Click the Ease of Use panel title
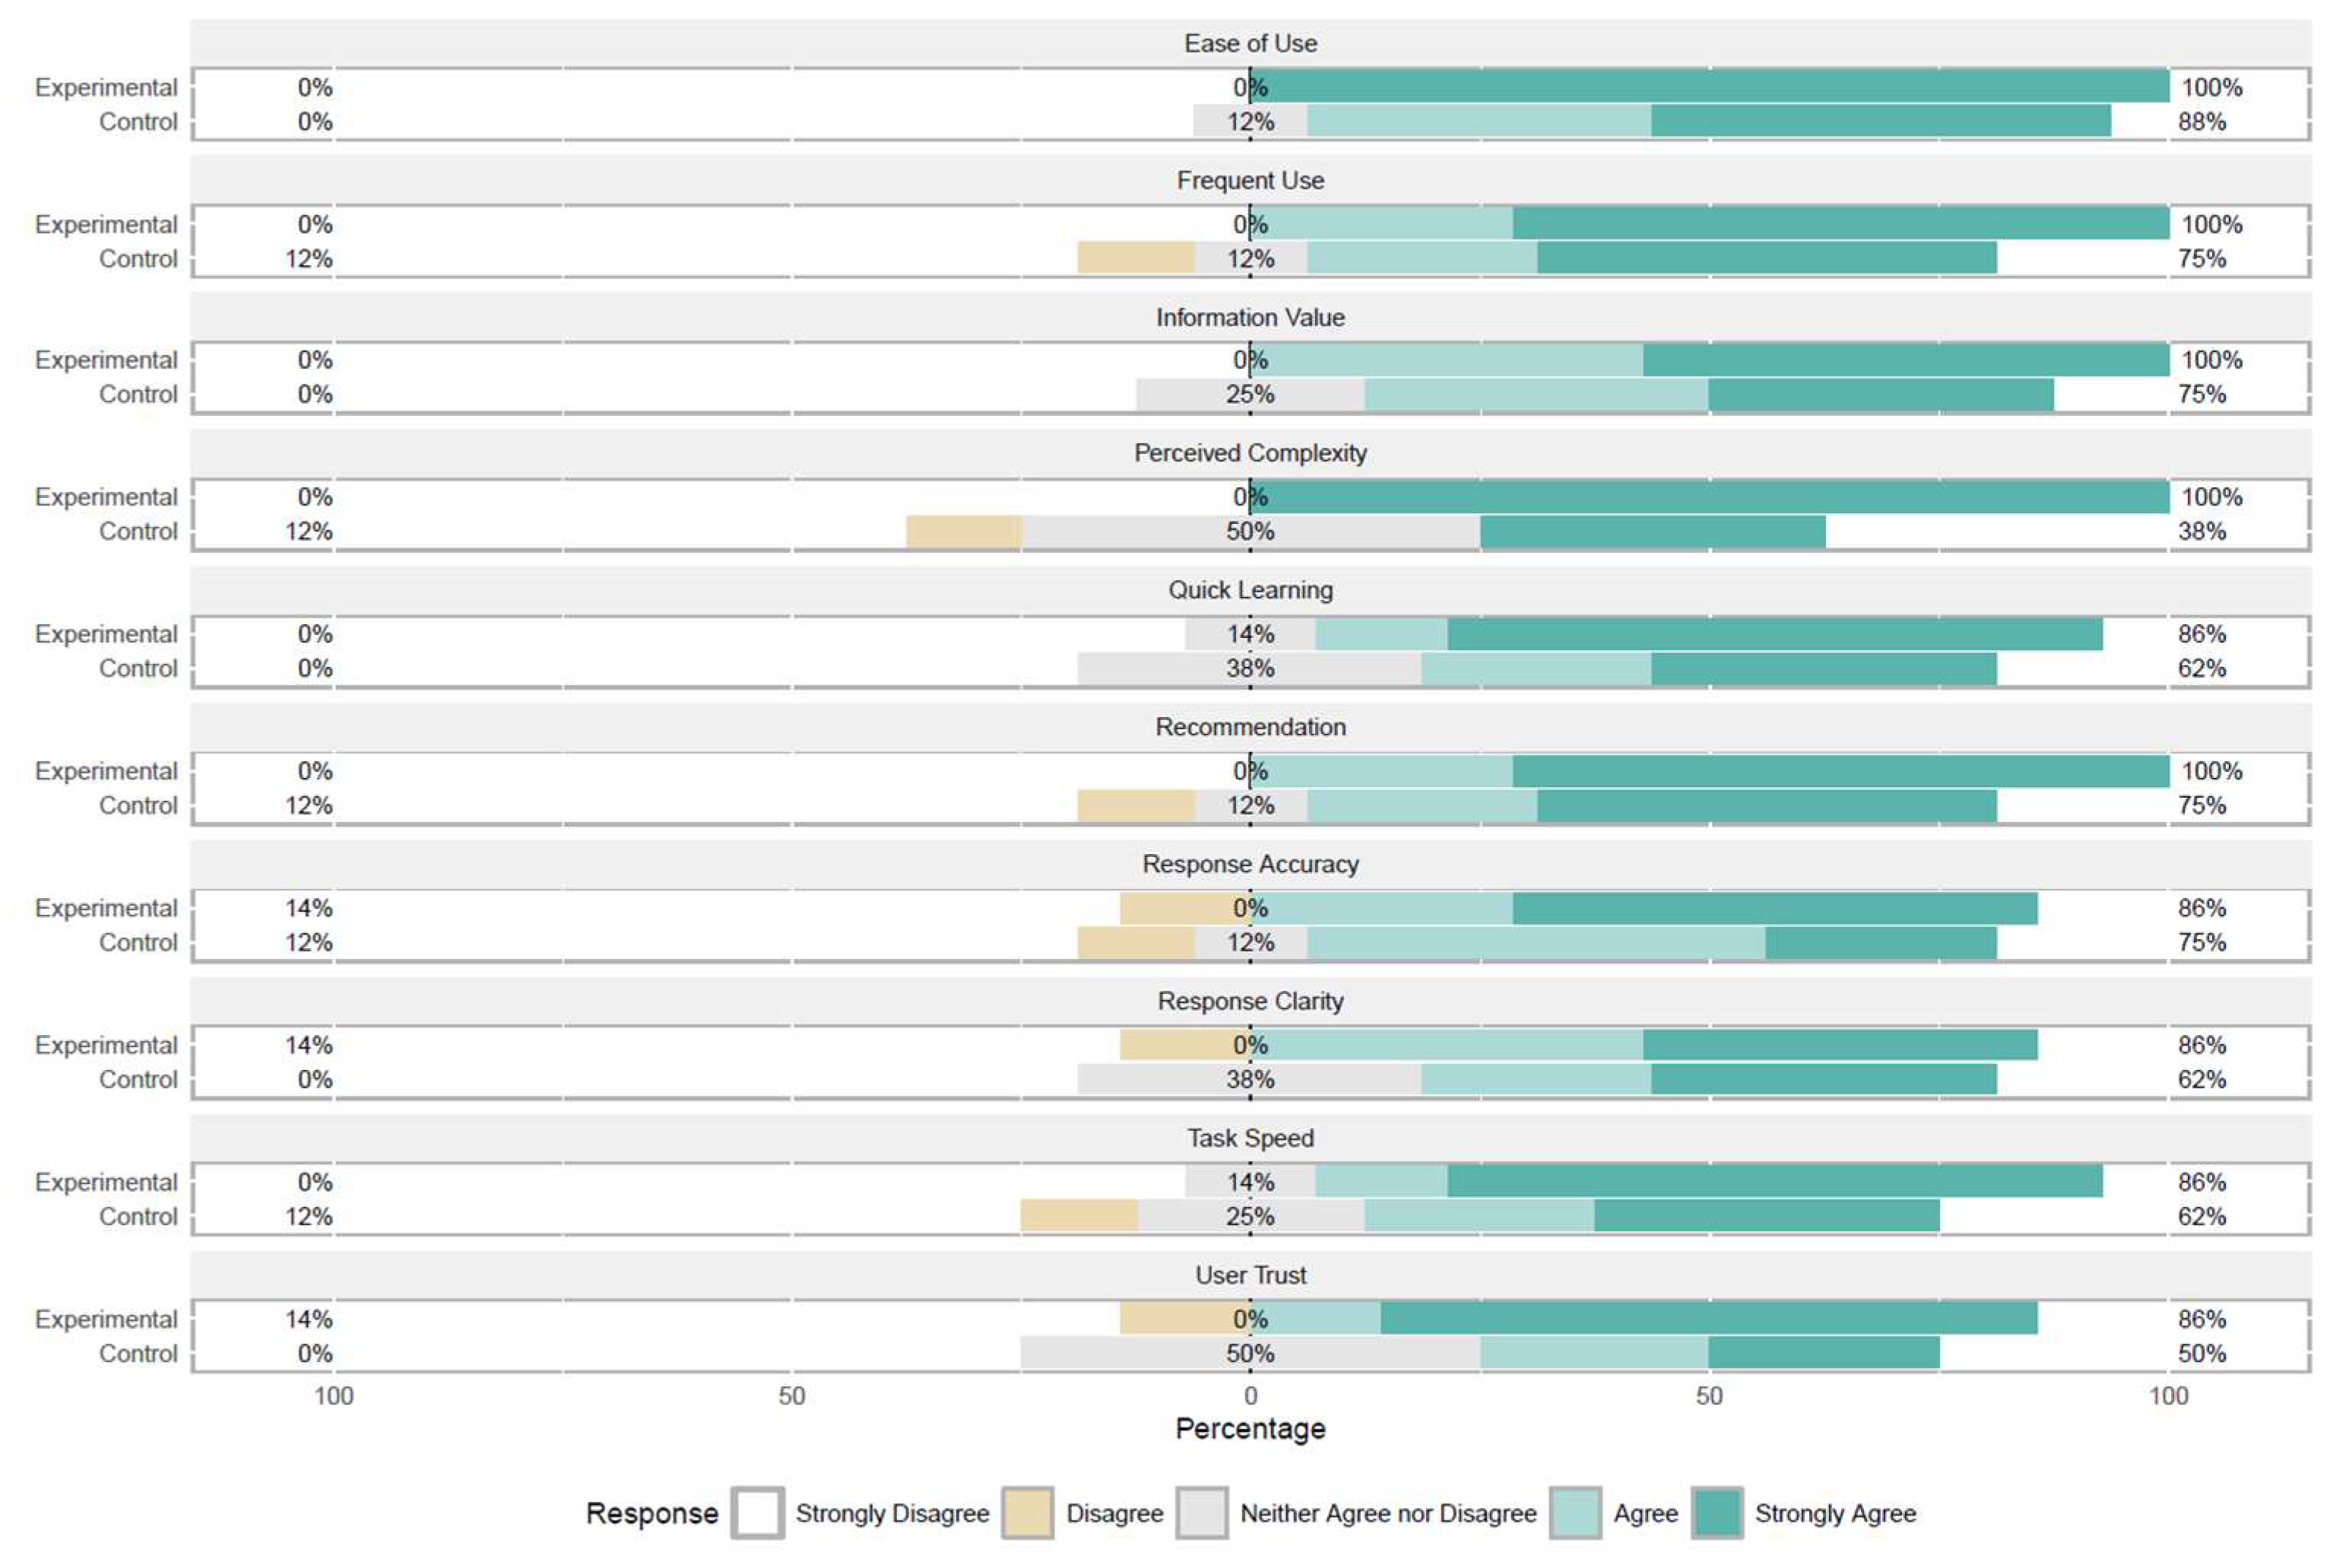 point(1250,44)
